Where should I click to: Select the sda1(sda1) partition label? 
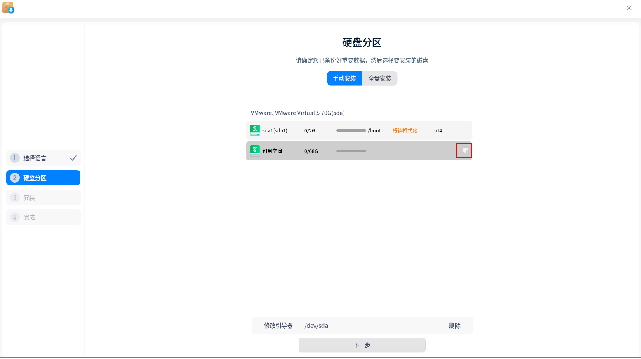[x=275, y=130]
